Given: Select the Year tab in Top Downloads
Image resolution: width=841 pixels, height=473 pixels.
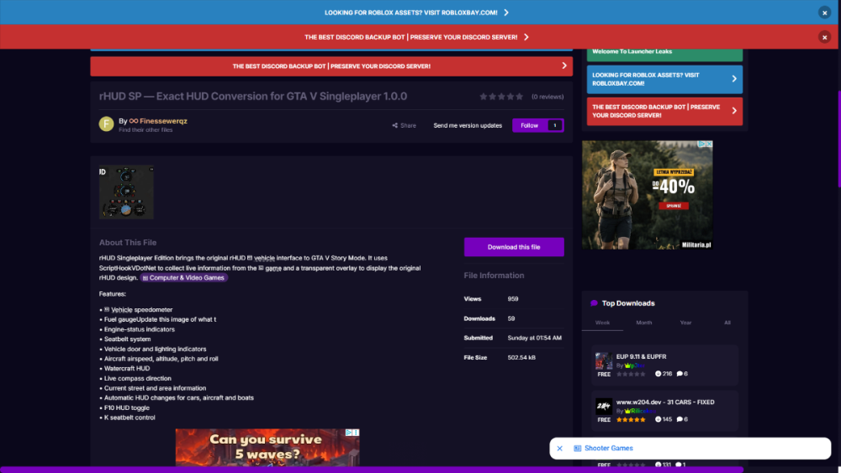Looking at the screenshot, I should tap(685, 323).
